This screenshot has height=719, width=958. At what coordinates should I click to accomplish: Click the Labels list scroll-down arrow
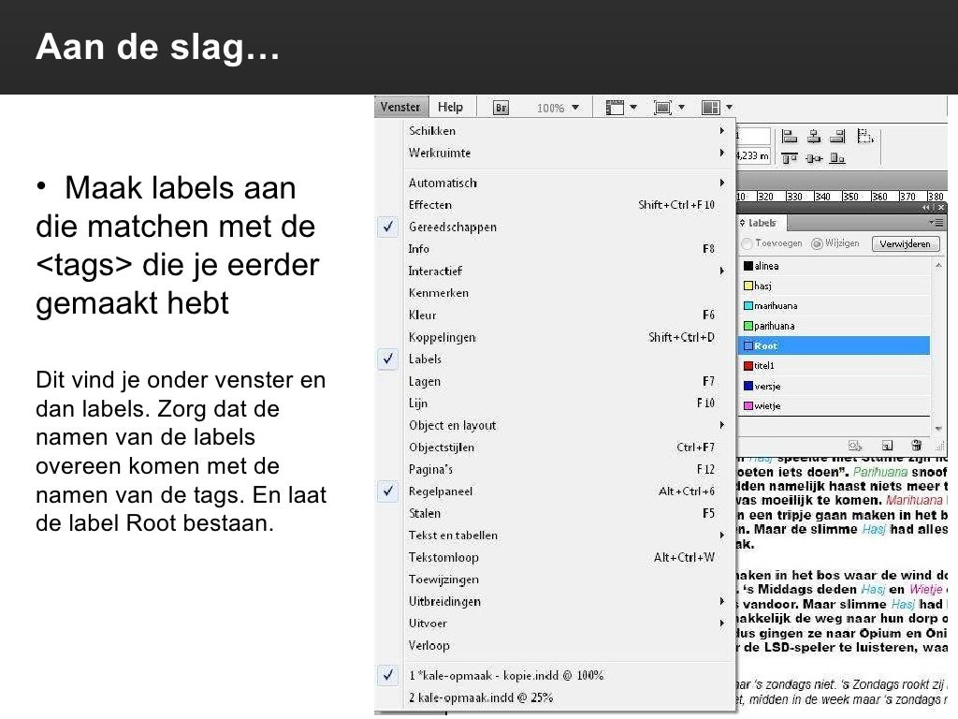[938, 429]
